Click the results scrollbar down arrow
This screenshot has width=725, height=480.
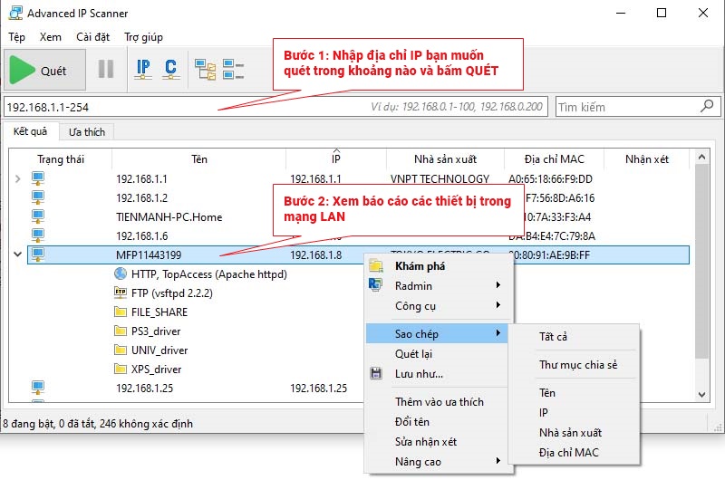pyautogui.click(x=701, y=395)
